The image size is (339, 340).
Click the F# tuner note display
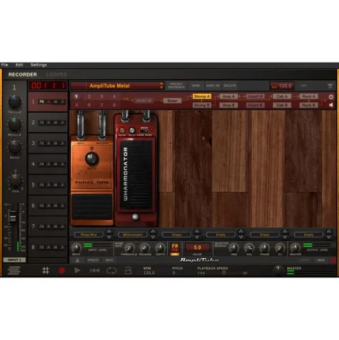point(175,247)
